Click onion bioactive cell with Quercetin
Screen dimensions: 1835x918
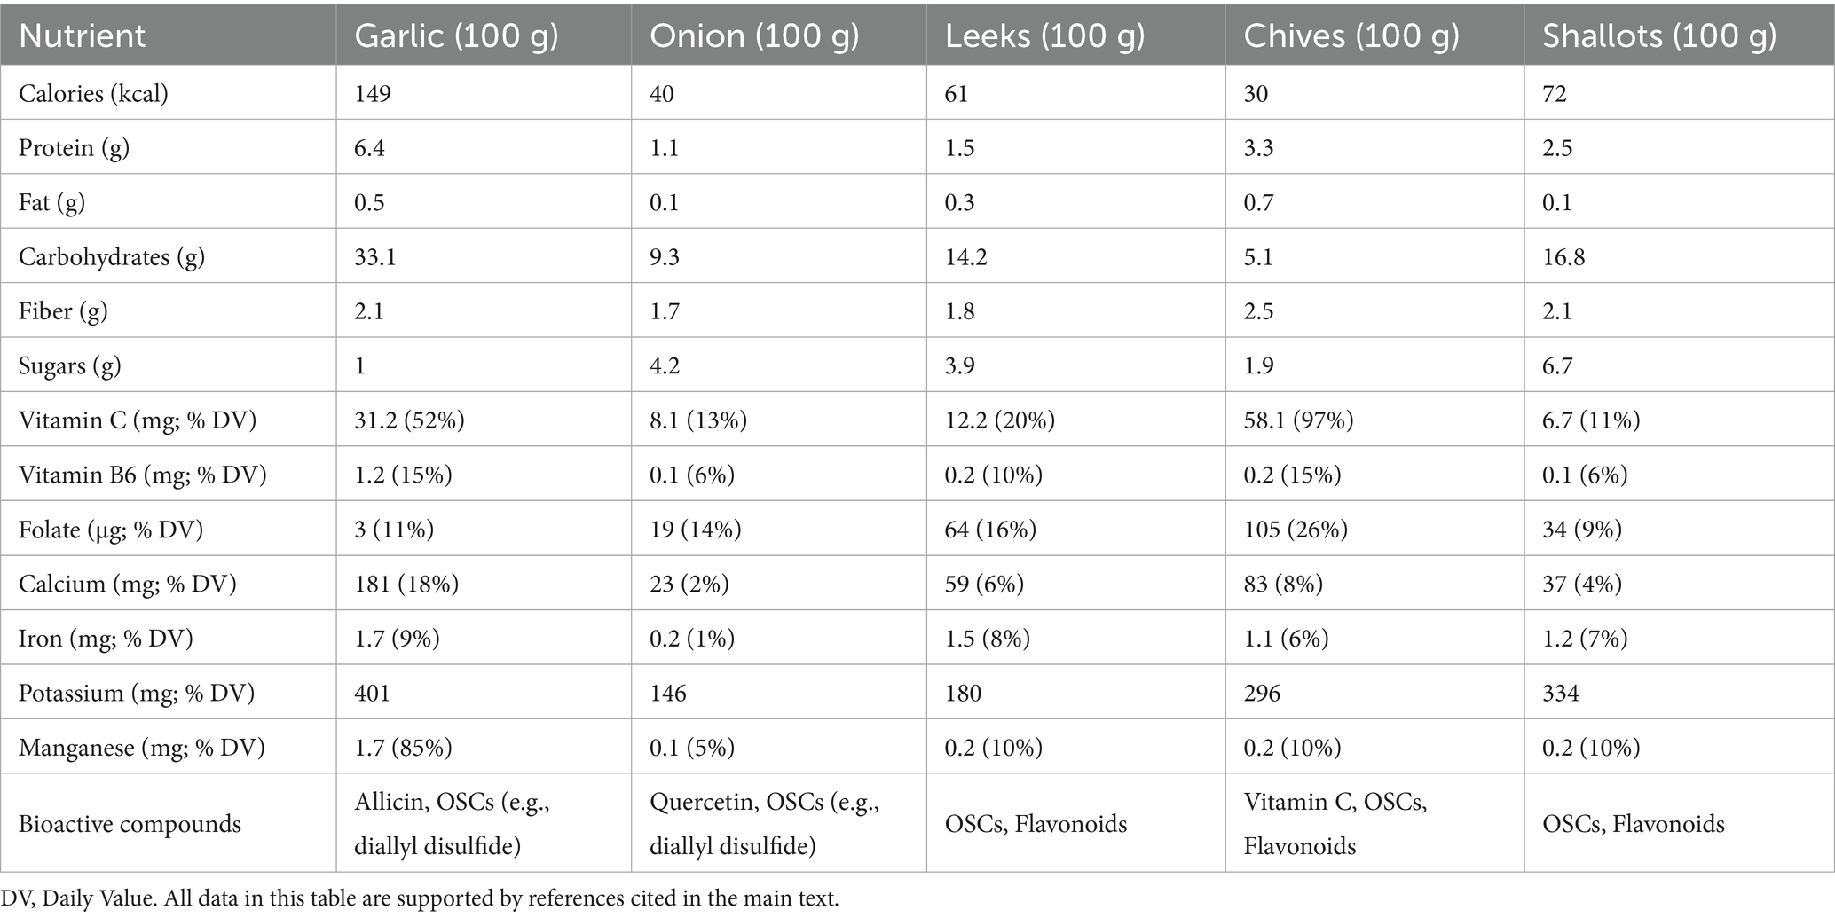765,824
